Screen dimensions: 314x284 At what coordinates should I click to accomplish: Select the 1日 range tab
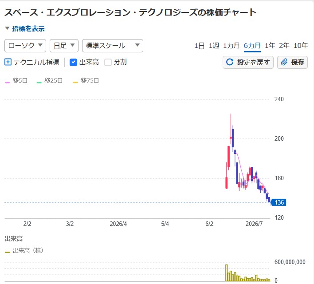(199, 46)
